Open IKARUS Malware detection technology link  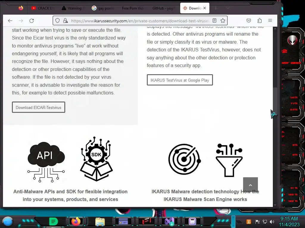click(x=205, y=195)
